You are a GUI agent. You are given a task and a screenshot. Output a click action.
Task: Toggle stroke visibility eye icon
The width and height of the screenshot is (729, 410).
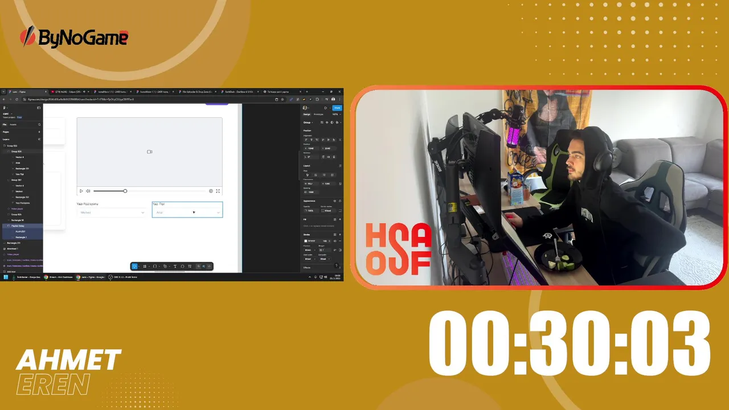pos(335,241)
